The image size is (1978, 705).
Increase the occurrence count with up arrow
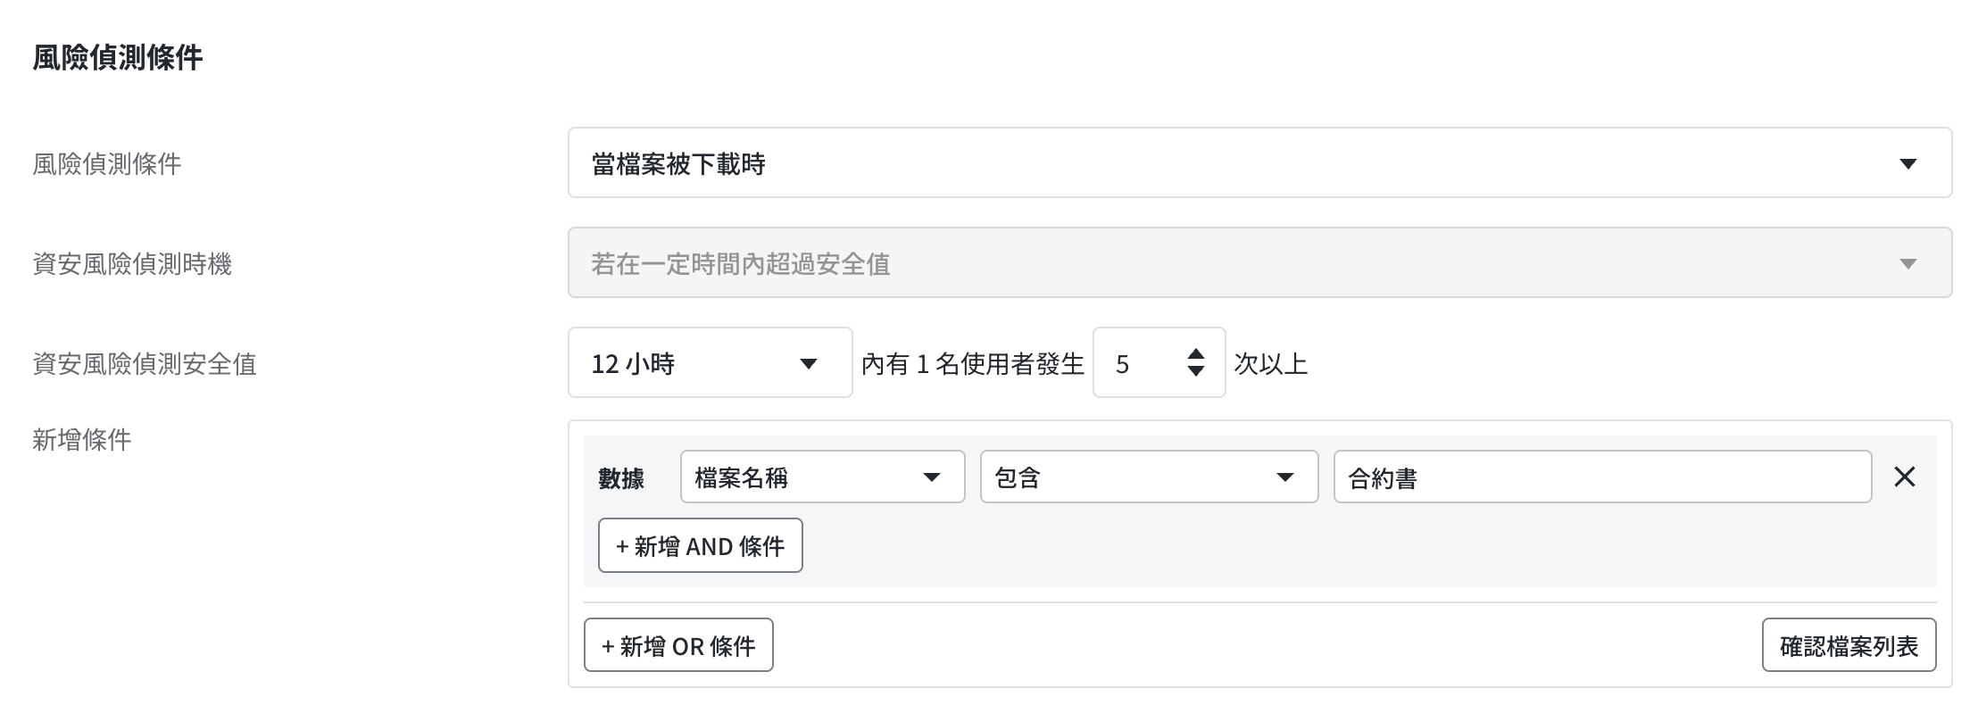[1196, 354]
